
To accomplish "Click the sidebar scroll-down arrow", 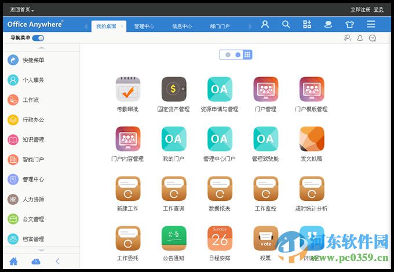I will tap(42, 250).
